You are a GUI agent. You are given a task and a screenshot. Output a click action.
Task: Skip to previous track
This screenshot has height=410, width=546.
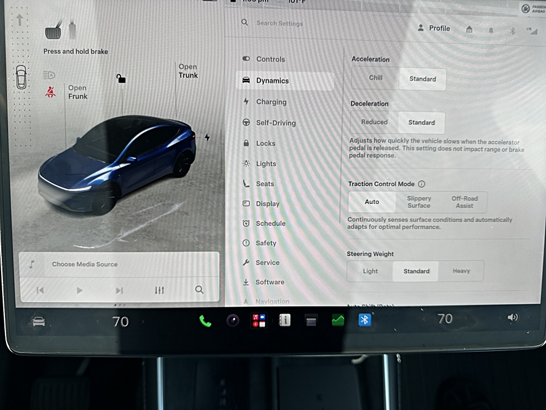click(x=40, y=290)
